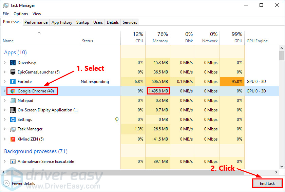This screenshot has width=285, height=192.
Task: Expand the EpicGamesLauncher process group
Action: click(x=4, y=72)
